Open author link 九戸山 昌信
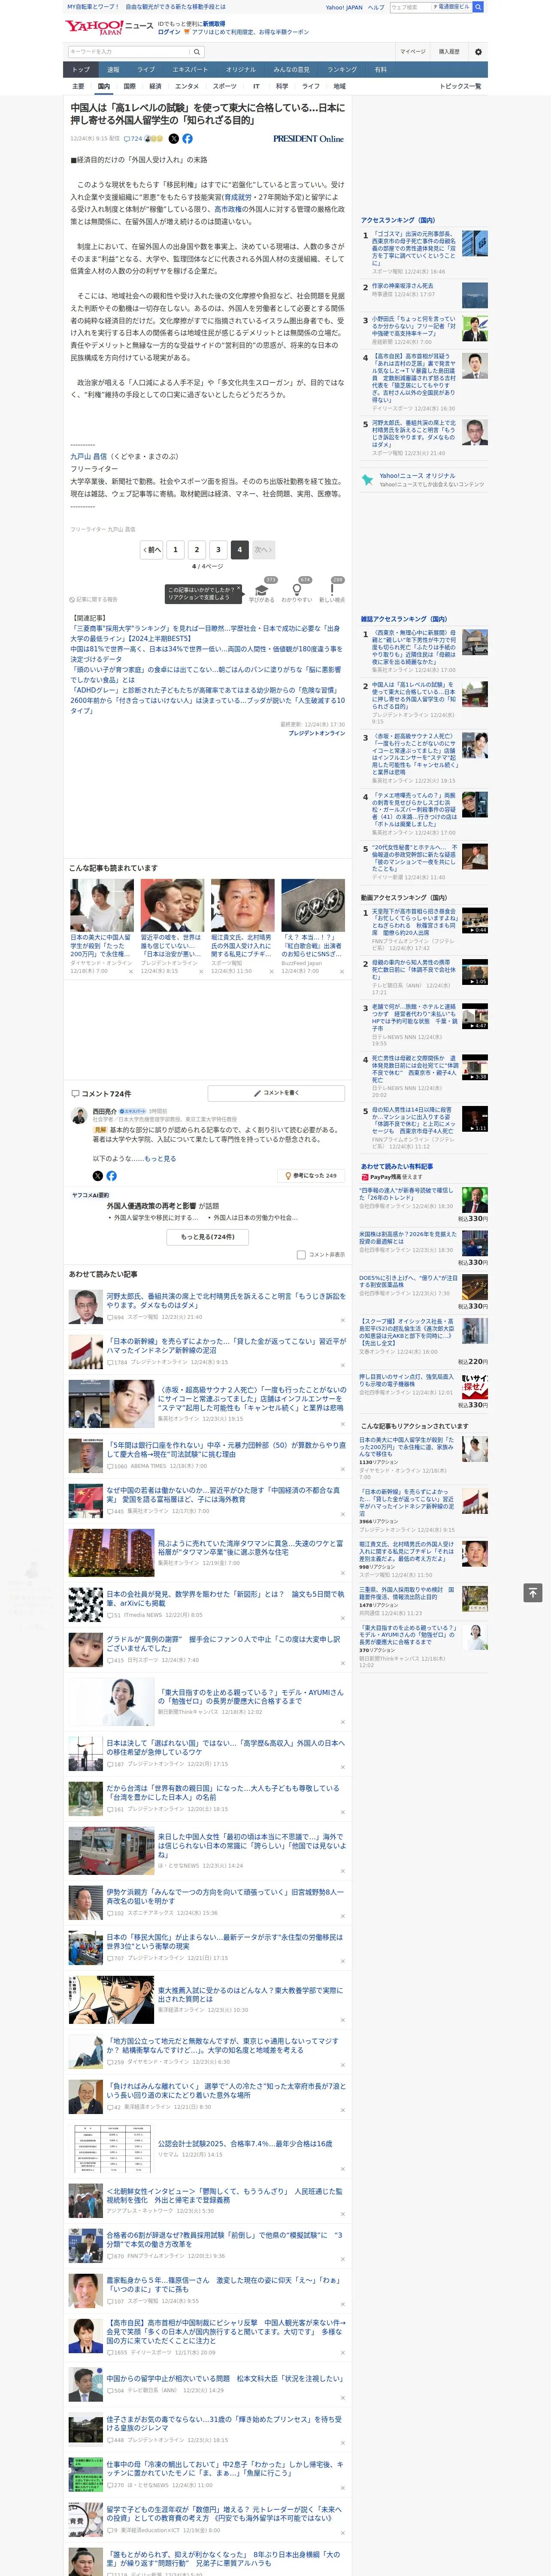This screenshot has height=2576, width=551. click(88, 456)
